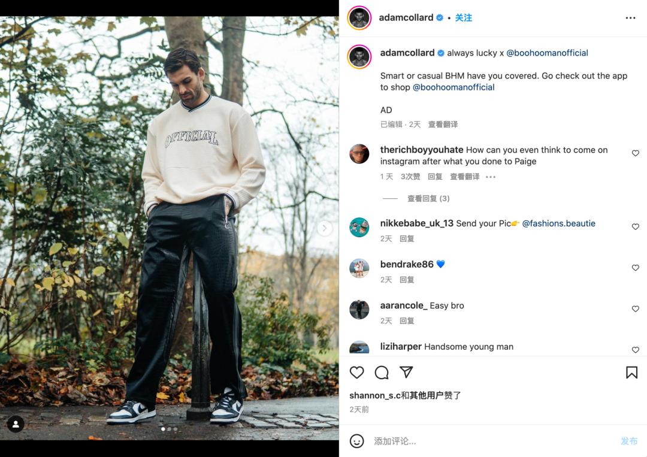Share post via paper plane icon
The width and height of the screenshot is (647, 457).
click(406, 373)
